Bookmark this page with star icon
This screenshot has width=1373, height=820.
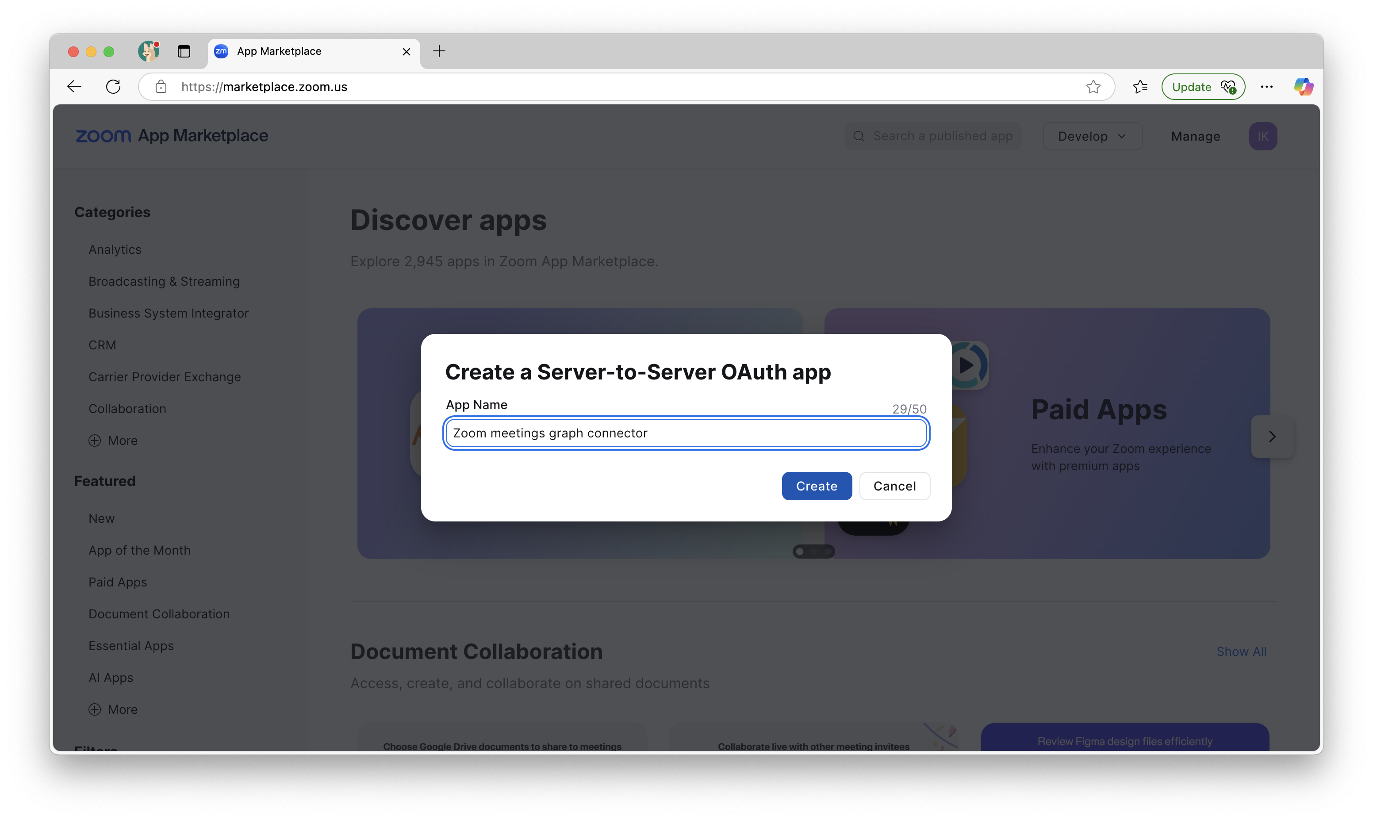(x=1093, y=87)
